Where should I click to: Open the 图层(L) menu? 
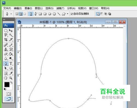(x=39, y=8)
